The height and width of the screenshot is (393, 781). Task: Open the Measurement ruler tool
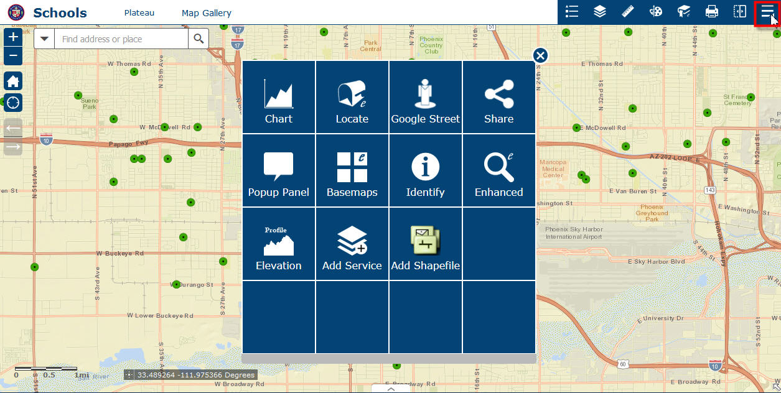click(x=628, y=12)
